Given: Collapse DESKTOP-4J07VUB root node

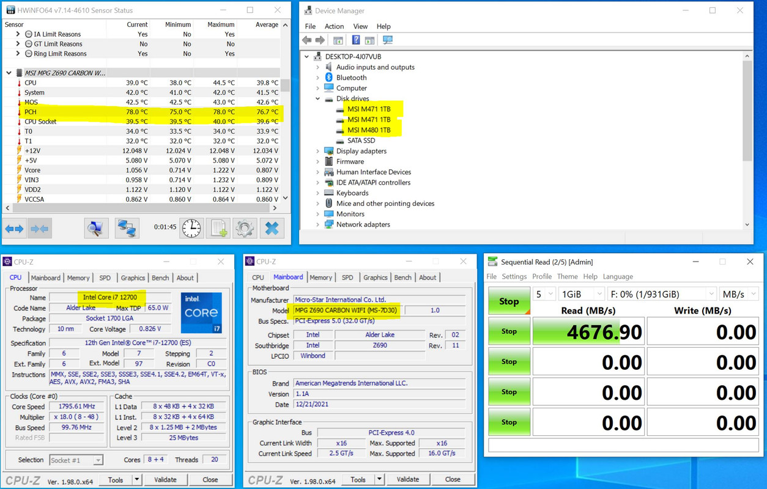Looking at the screenshot, I should (307, 57).
